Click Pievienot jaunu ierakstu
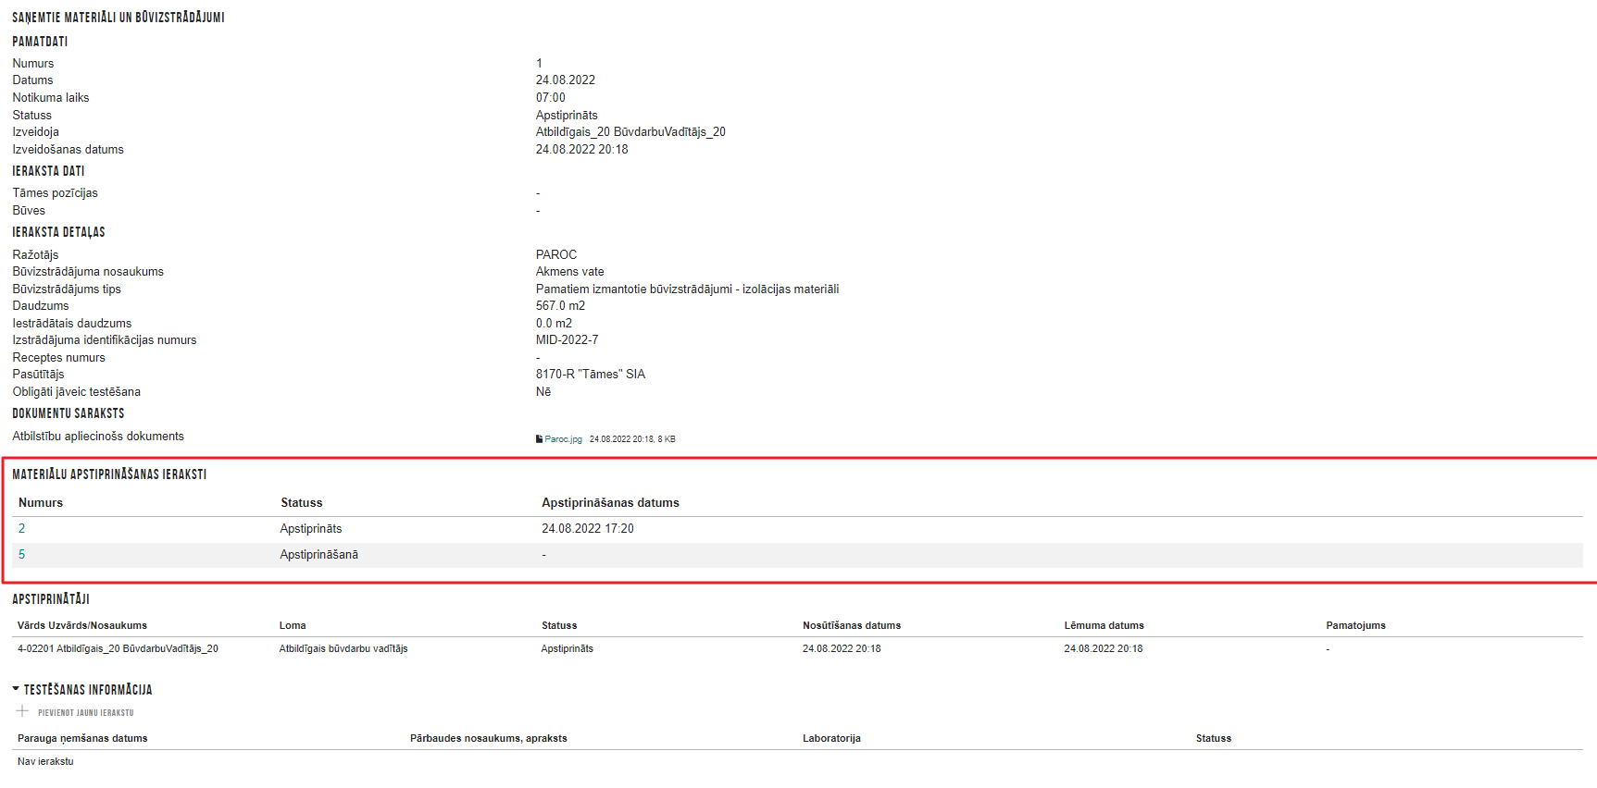The height and width of the screenshot is (788, 1597). [x=86, y=713]
